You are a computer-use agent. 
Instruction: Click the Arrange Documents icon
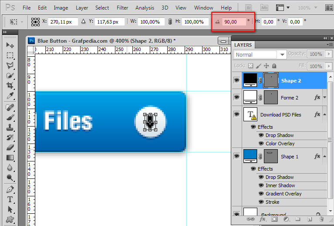(329, 8)
